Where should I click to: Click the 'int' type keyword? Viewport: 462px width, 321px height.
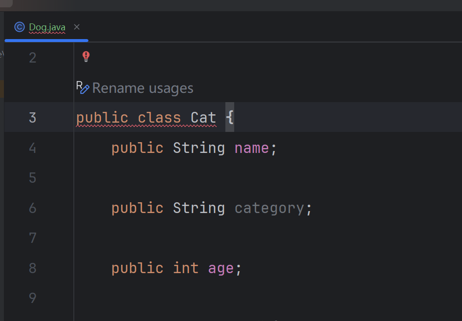(x=186, y=268)
